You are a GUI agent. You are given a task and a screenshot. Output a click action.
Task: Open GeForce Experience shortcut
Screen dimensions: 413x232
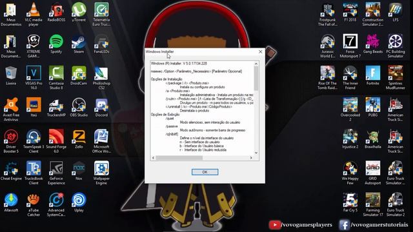coord(56,173)
